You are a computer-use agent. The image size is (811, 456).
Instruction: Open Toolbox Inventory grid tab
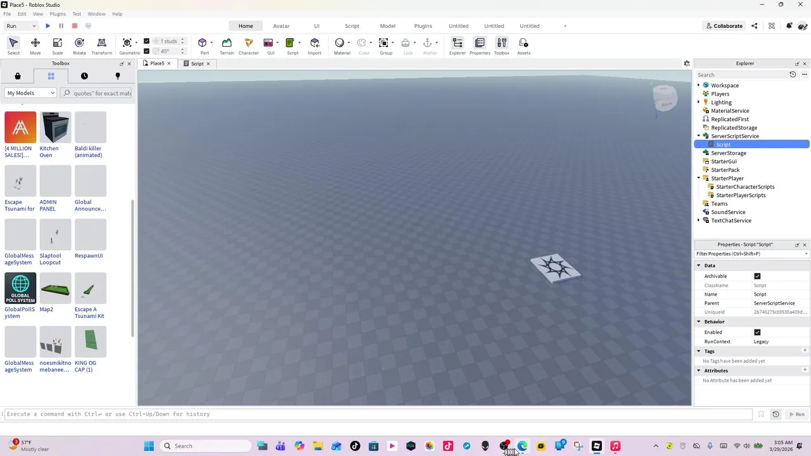pyautogui.click(x=51, y=76)
